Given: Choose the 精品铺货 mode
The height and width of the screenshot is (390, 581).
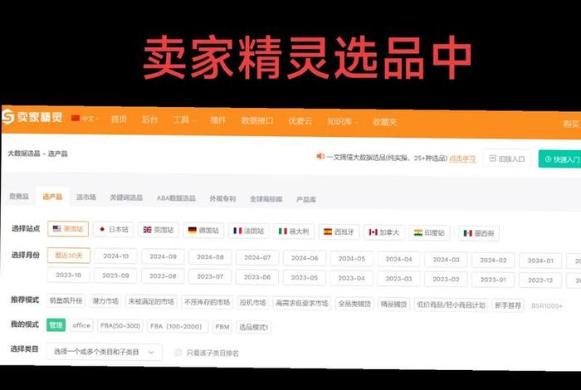Looking at the screenshot, I should click(394, 305).
